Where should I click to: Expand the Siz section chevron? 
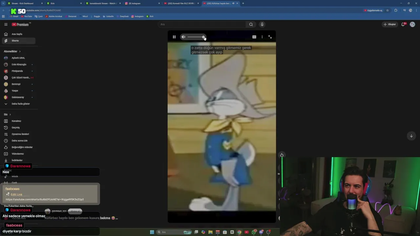[10, 114]
